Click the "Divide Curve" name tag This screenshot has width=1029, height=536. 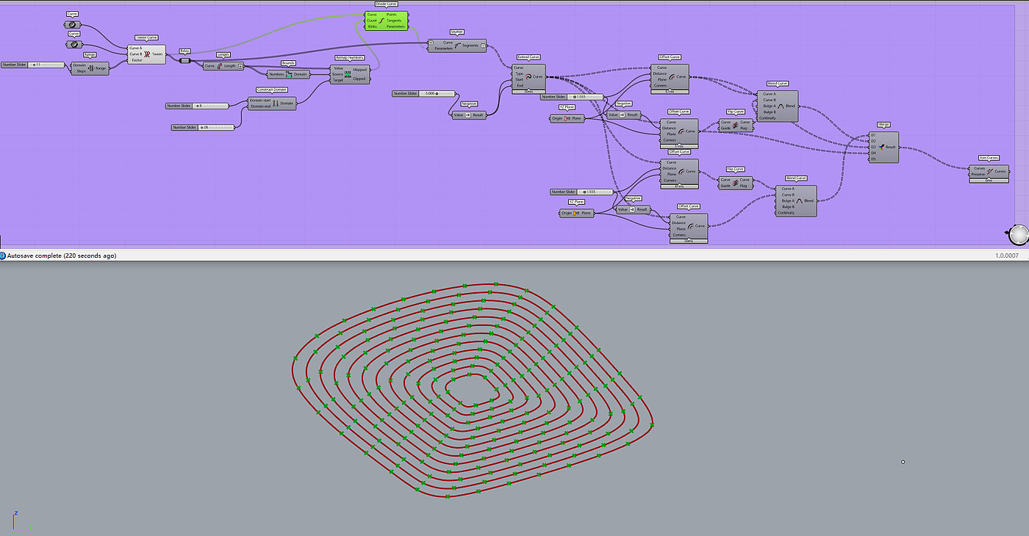pyautogui.click(x=386, y=4)
